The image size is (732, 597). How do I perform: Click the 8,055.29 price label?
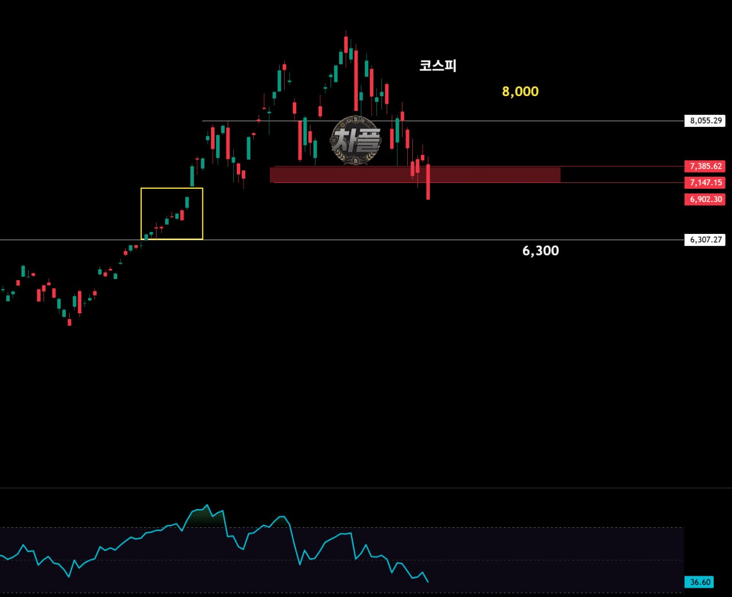(x=705, y=121)
